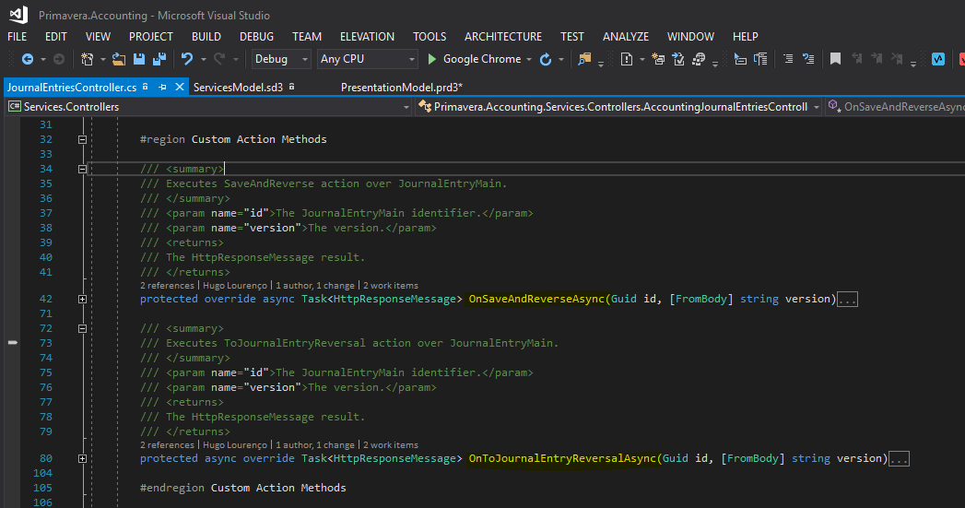
Task: Pin the JournalEntriesController.cs tab
Action: point(162,88)
